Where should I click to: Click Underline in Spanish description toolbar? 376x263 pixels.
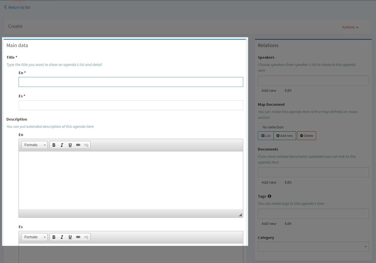click(x=70, y=237)
